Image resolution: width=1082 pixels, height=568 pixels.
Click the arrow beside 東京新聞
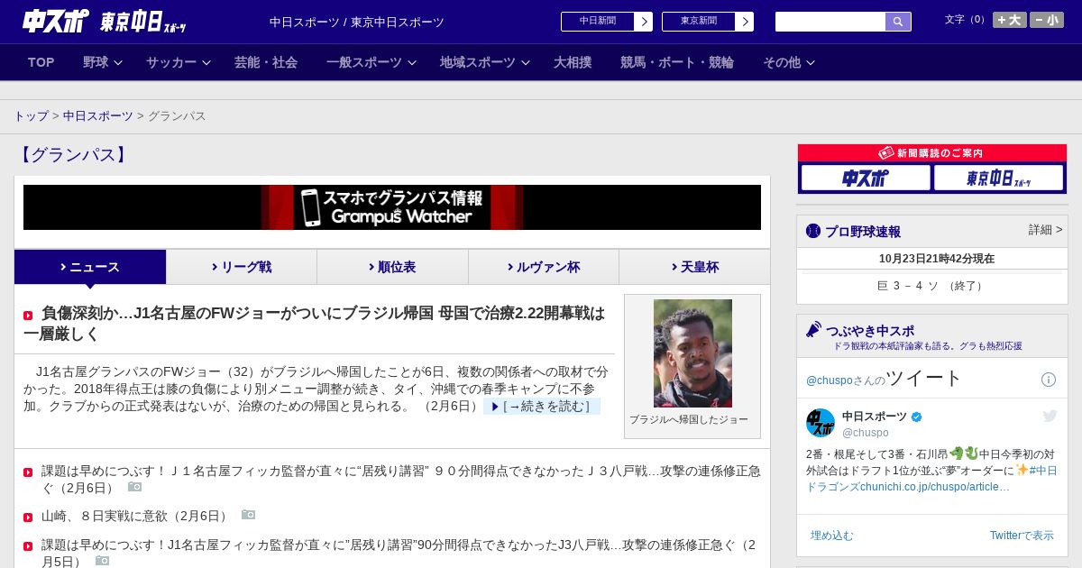click(x=745, y=22)
